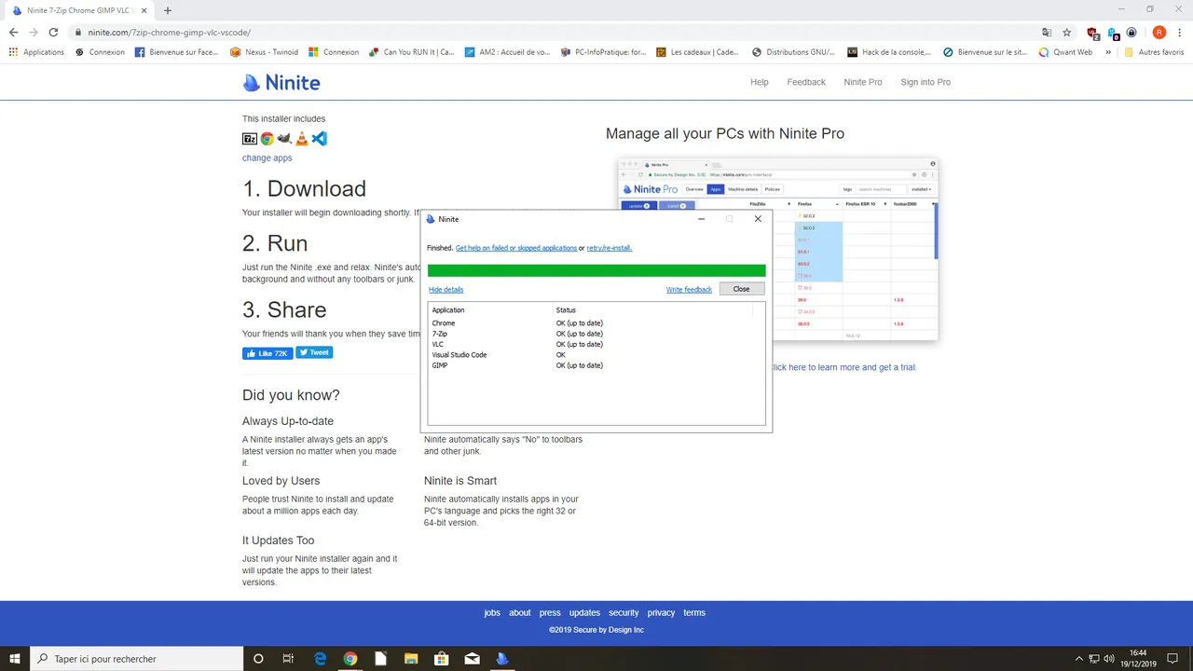Open the Autres favoris bookmarks folder
The image size is (1193, 671).
point(1154,52)
